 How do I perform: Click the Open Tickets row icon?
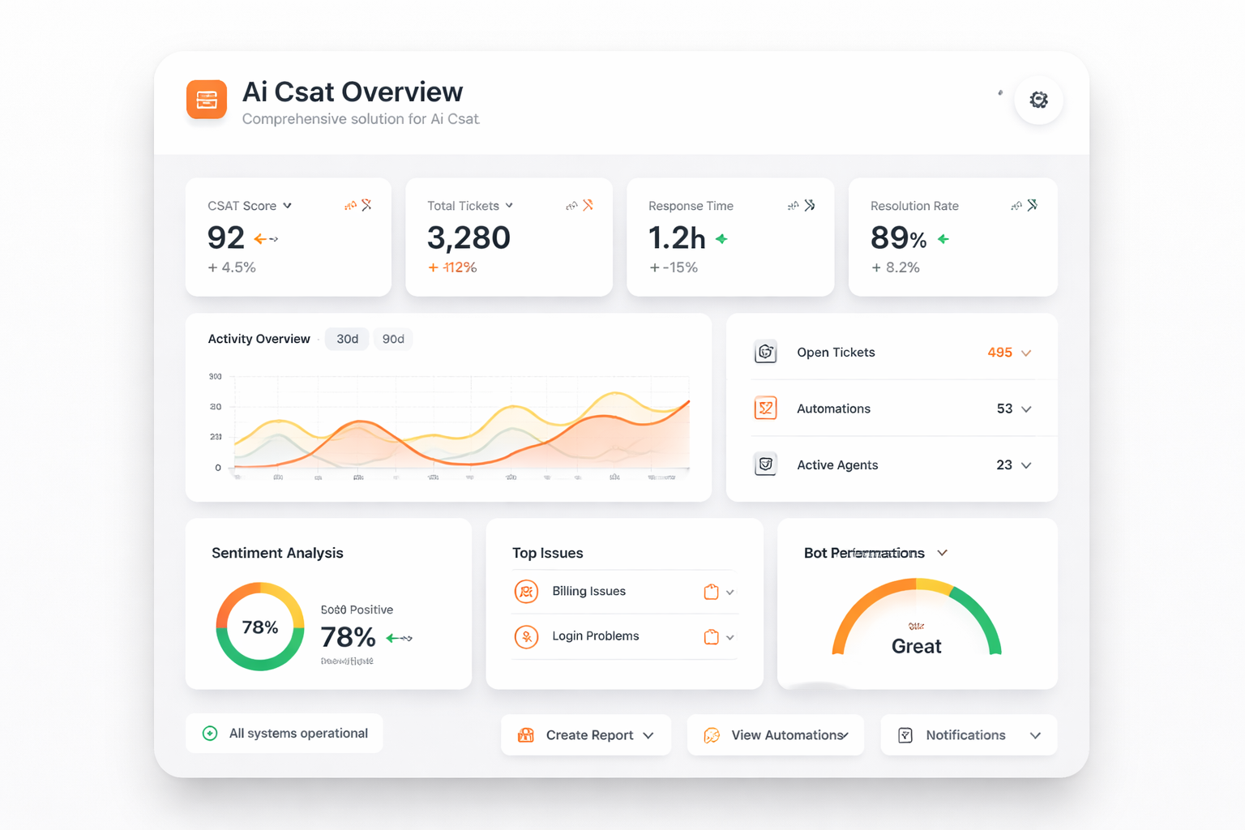pyautogui.click(x=765, y=353)
